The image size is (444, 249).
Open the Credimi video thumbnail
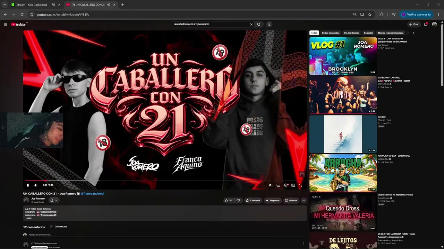343,134
